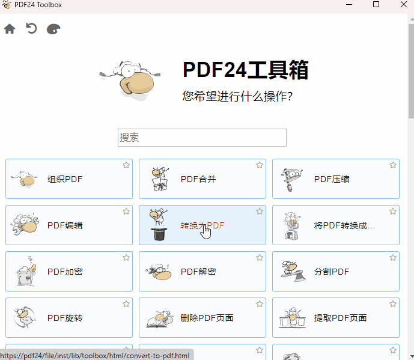Click the back/undo arrow icon
Viewport: 414px width, 360px height.
[31, 28]
